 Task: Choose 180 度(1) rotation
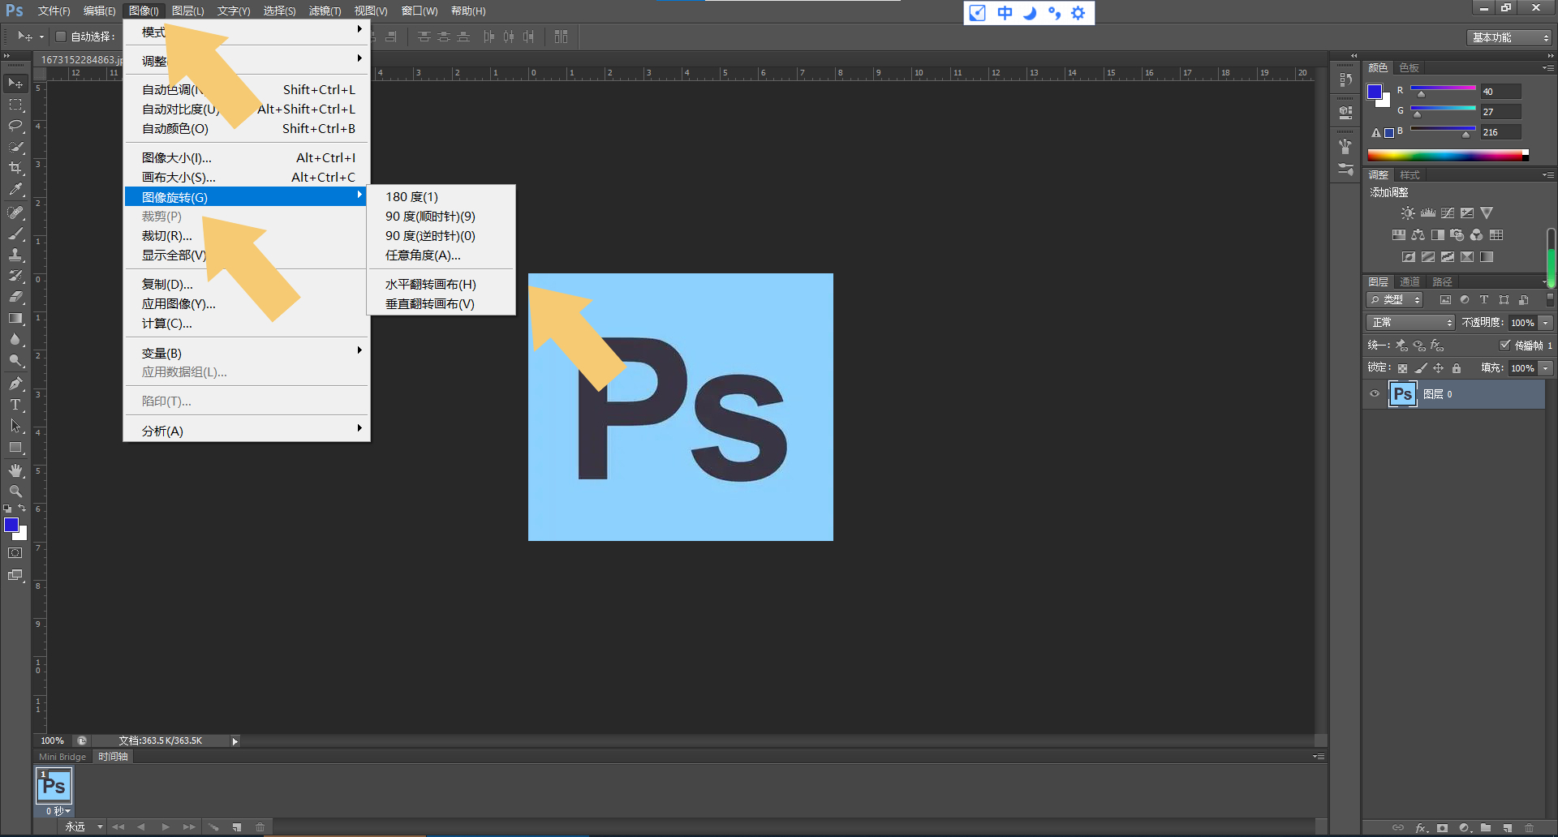411,197
